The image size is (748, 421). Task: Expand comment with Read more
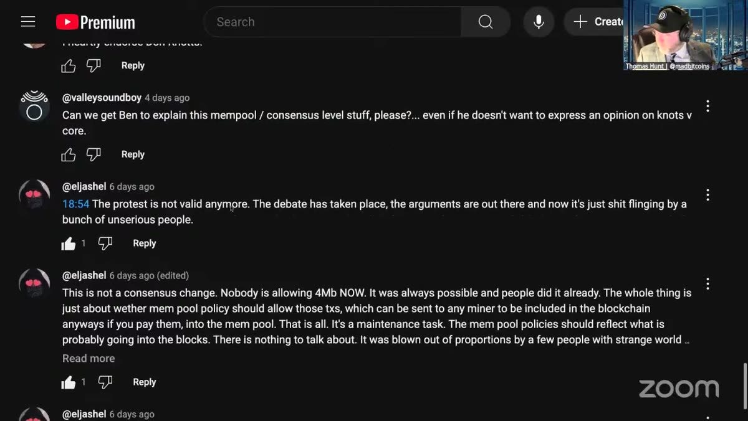coord(89,358)
